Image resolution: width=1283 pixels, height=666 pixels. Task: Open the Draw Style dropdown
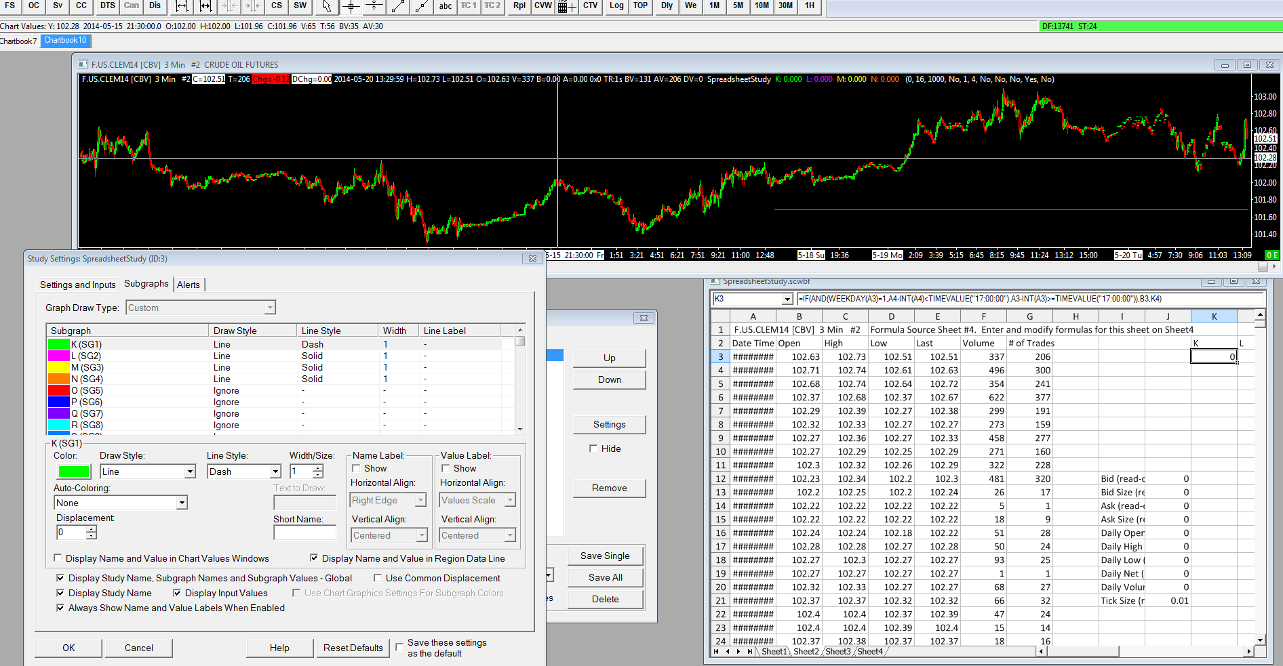click(190, 472)
